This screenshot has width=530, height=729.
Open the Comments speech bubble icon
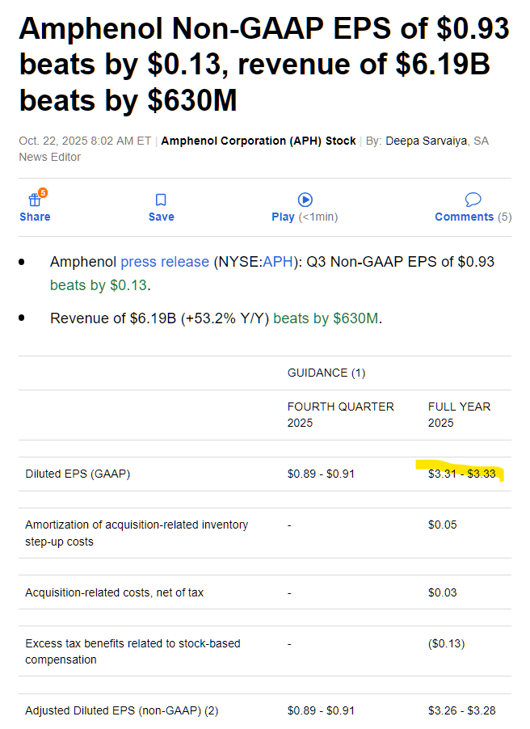coord(473,200)
